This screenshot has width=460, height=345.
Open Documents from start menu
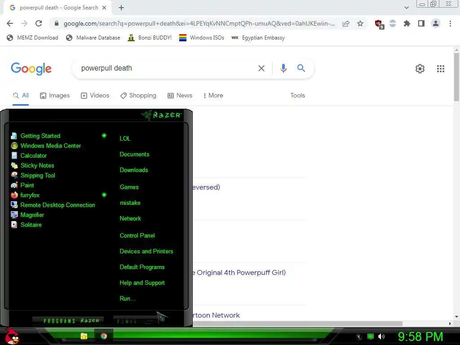pyautogui.click(x=134, y=155)
